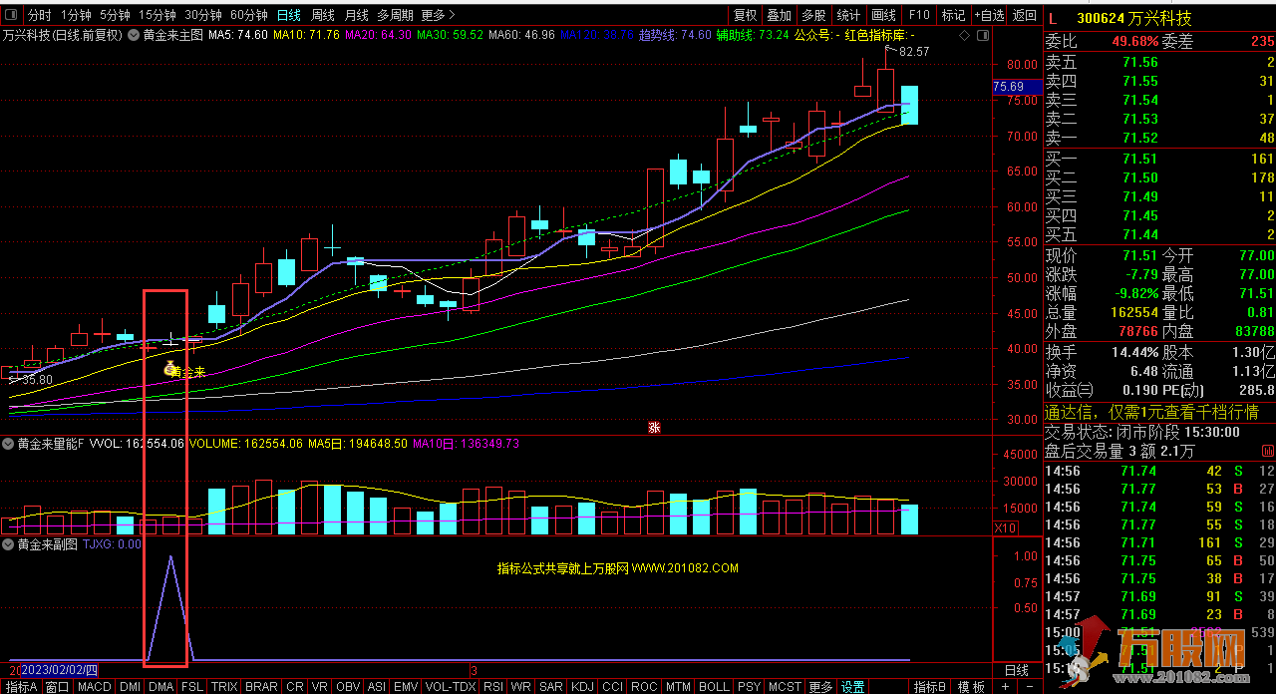Viewport: 1276px width, 694px height.
Task: Add stock via +自选 button
Action: (989, 15)
